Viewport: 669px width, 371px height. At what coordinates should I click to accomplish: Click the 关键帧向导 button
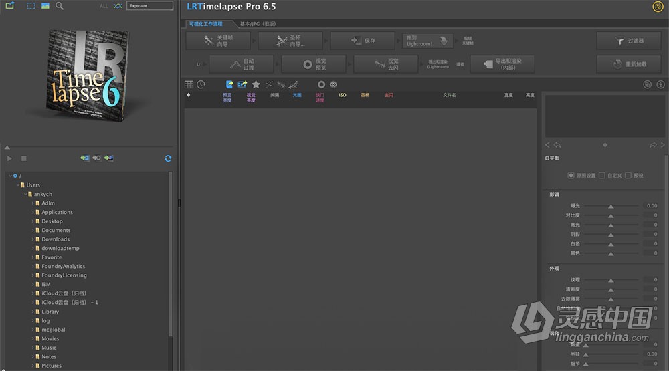click(218, 41)
